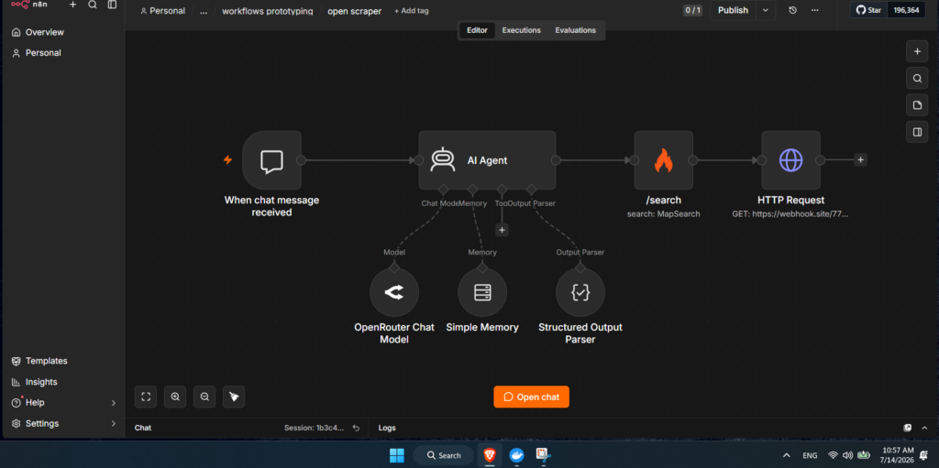Open workflow history clock icon
The width and height of the screenshot is (939, 468).
793,10
